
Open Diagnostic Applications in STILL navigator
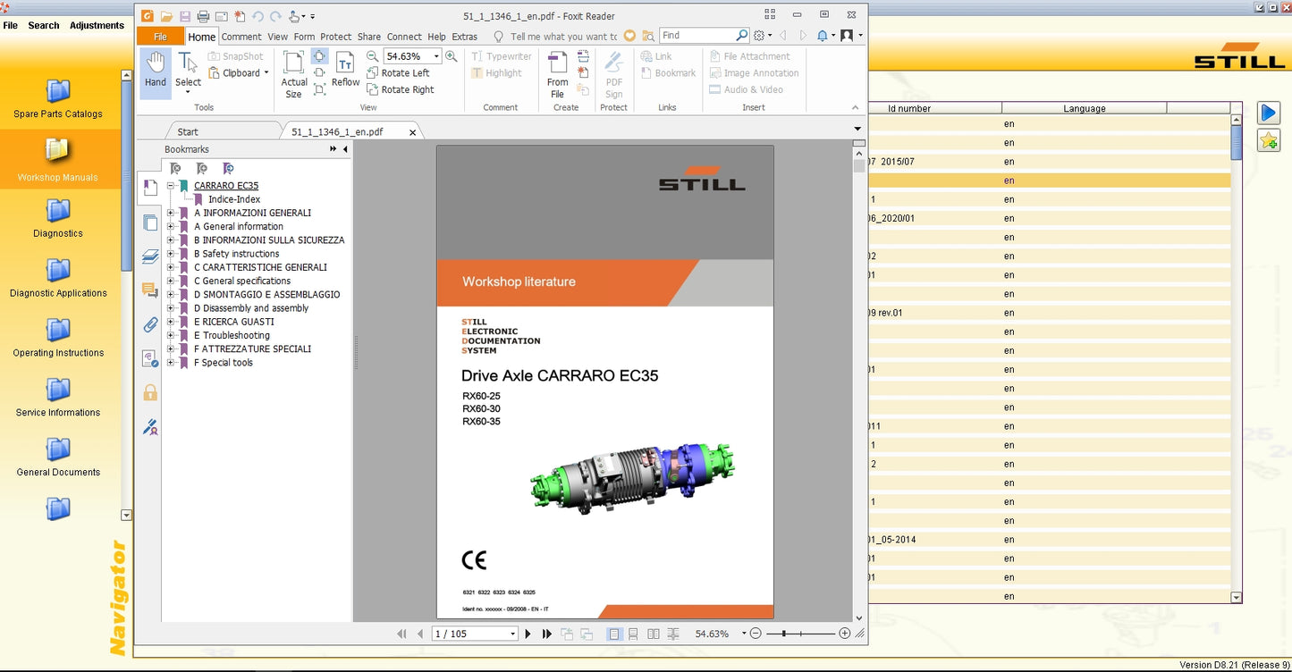click(x=58, y=279)
